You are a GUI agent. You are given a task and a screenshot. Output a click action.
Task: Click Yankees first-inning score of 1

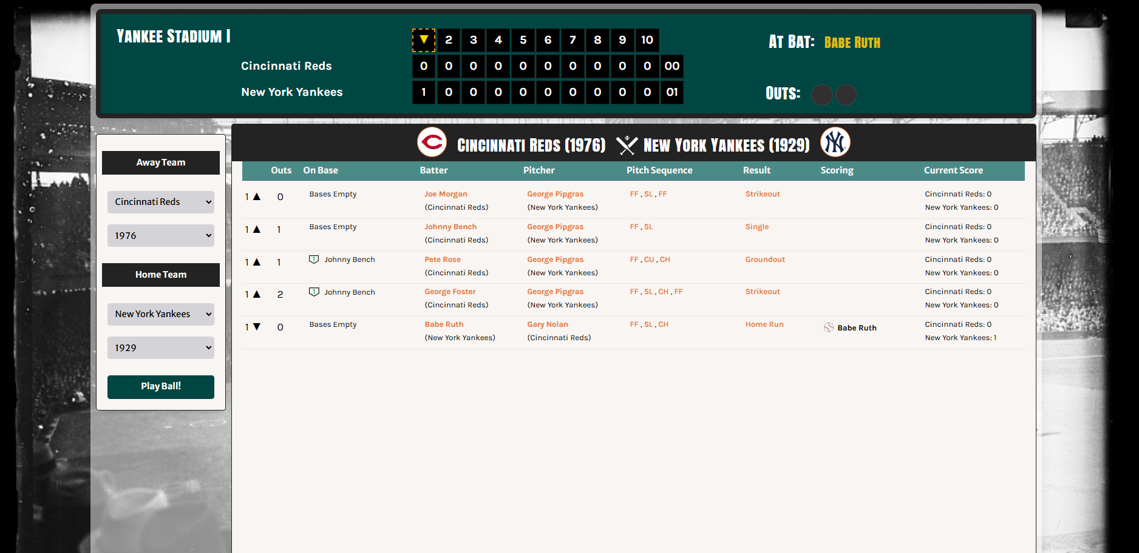click(x=424, y=92)
